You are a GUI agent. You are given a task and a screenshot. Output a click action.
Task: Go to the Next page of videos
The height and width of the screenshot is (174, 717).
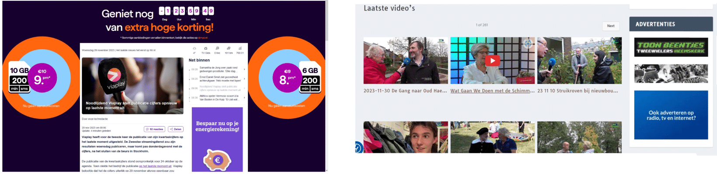[x=611, y=26]
